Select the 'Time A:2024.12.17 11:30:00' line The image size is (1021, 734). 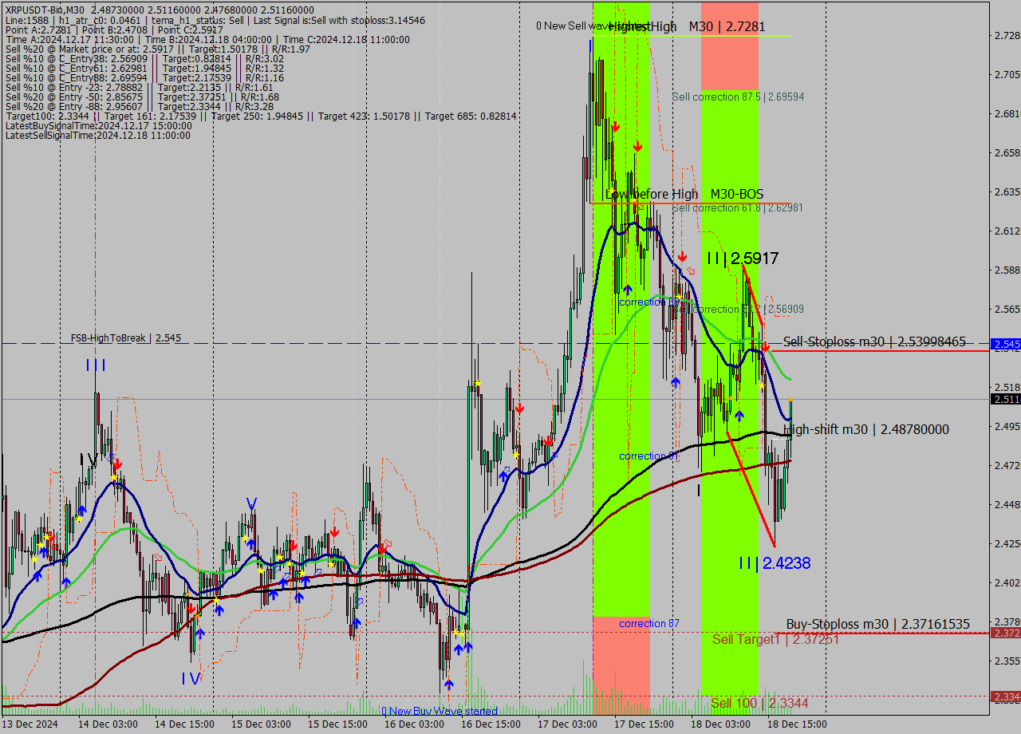207,39
